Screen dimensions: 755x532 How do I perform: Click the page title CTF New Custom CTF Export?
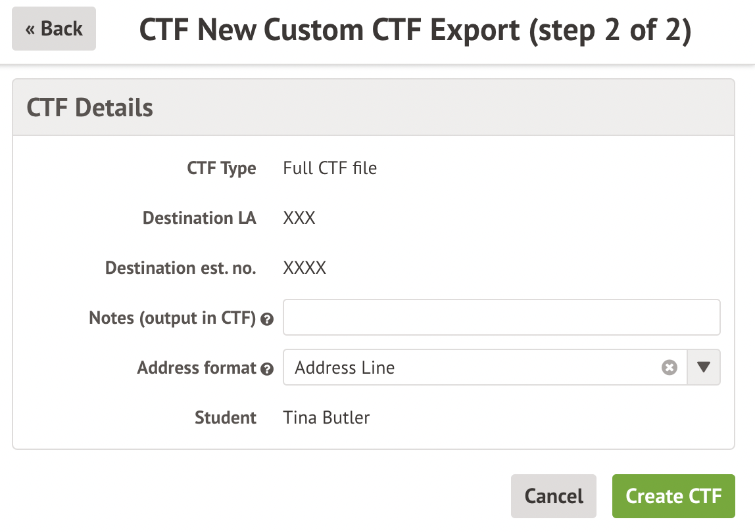(x=415, y=30)
